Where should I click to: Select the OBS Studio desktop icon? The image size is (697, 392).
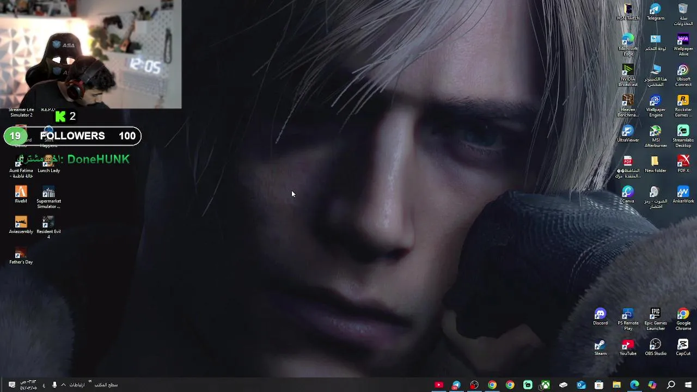pyautogui.click(x=656, y=347)
